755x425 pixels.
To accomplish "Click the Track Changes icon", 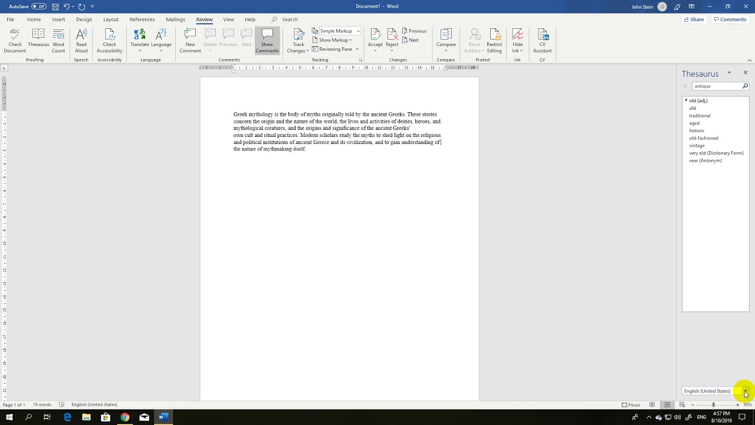I will point(298,34).
